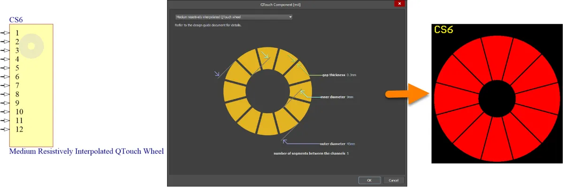Select the yellow CS6 designator on the PCB
This screenshot has height=187, width=563.
(443, 30)
